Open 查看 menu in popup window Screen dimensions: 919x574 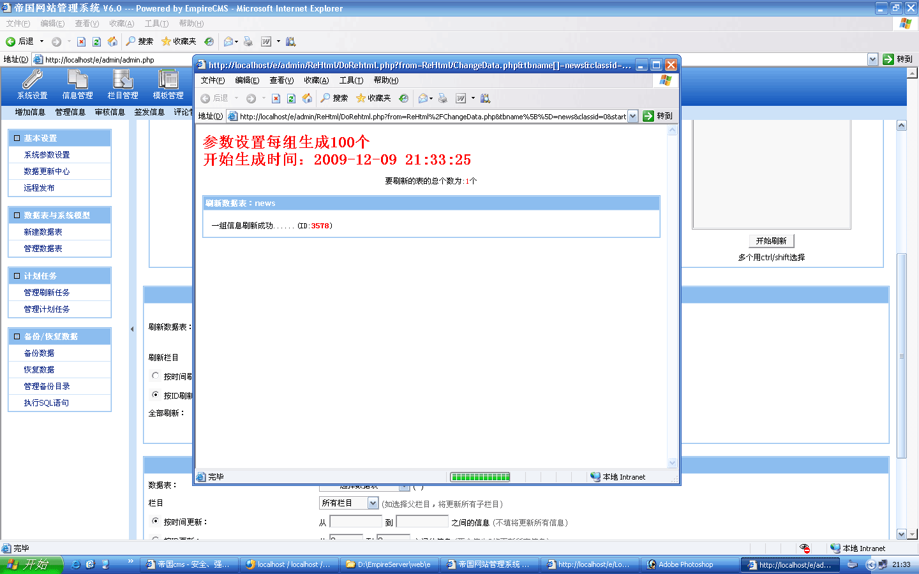pos(281,80)
